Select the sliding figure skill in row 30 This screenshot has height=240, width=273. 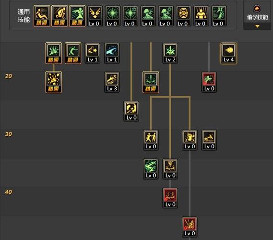coord(209,140)
